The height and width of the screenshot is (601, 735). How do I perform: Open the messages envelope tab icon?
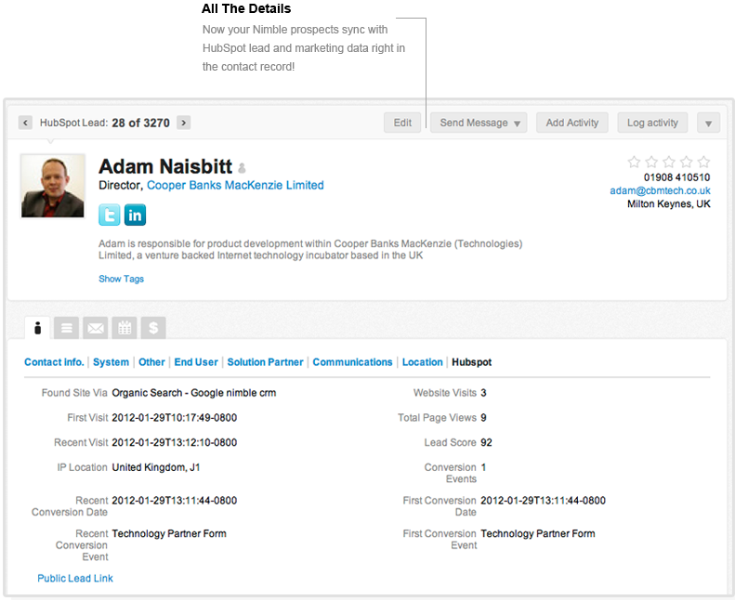(96, 328)
